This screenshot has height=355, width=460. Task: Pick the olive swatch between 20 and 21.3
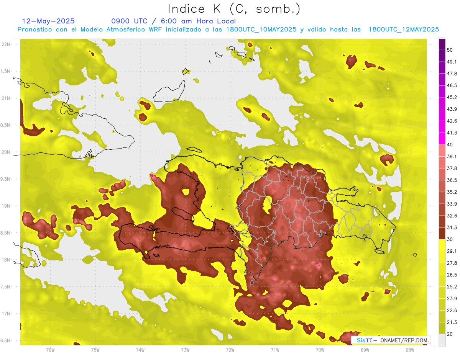click(442, 328)
